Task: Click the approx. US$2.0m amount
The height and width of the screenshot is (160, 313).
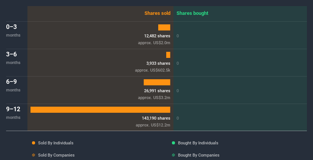Action: 154,43
